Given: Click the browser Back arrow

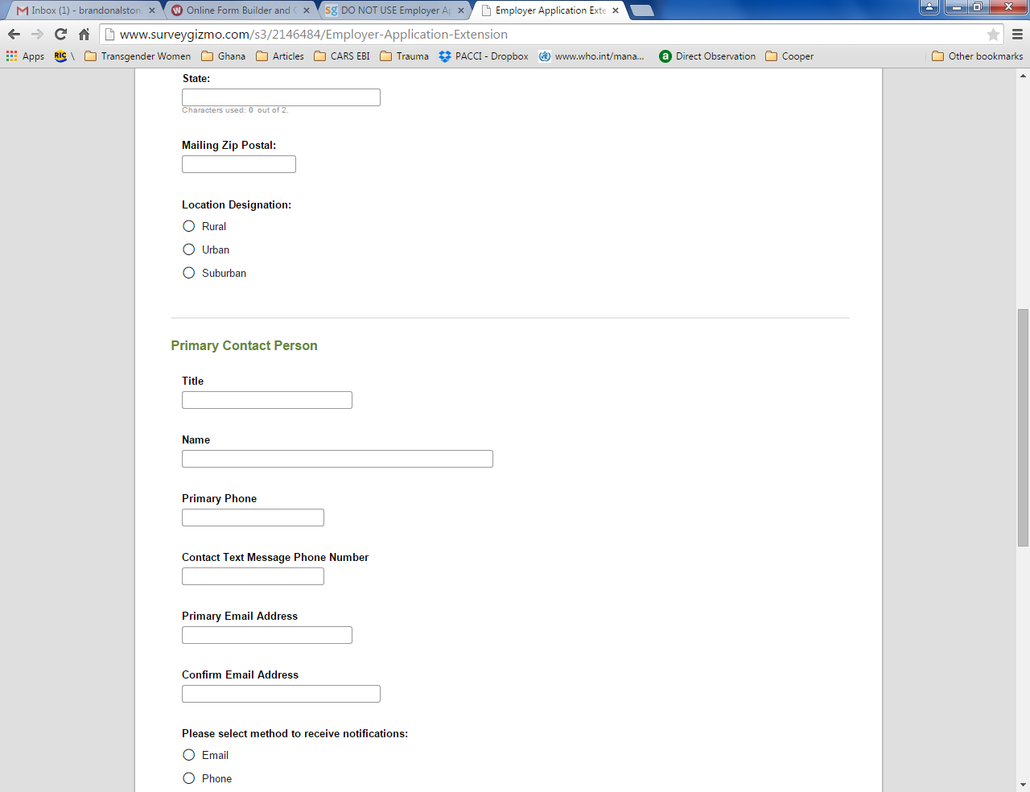Looking at the screenshot, I should tap(14, 34).
